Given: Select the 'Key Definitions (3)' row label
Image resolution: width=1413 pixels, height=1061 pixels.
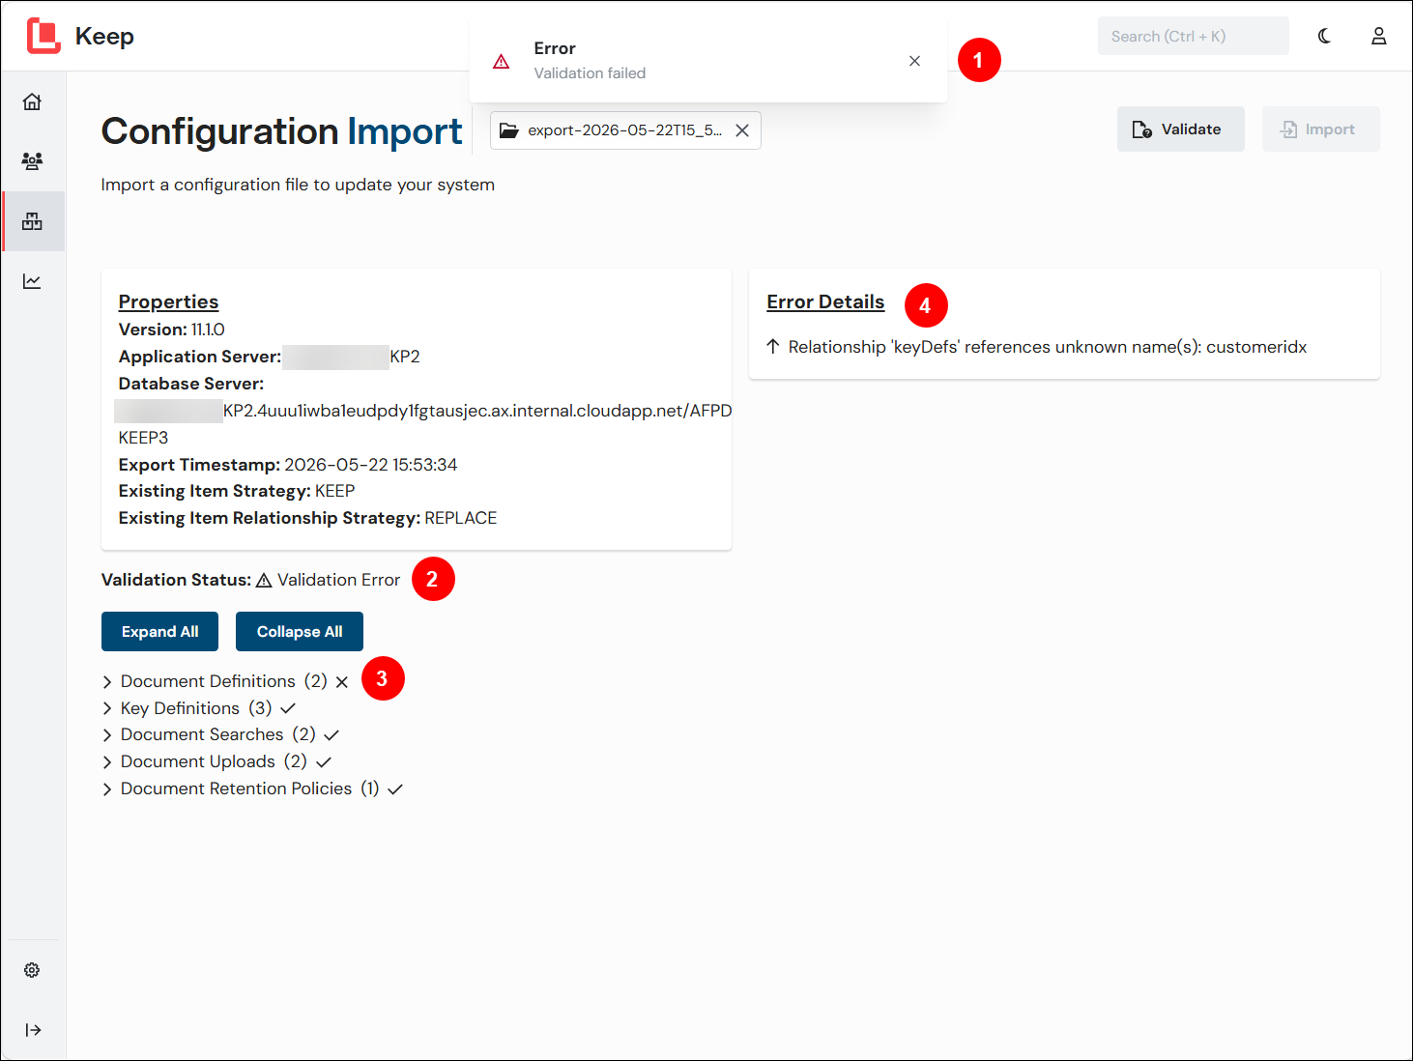Looking at the screenshot, I should 196,708.
